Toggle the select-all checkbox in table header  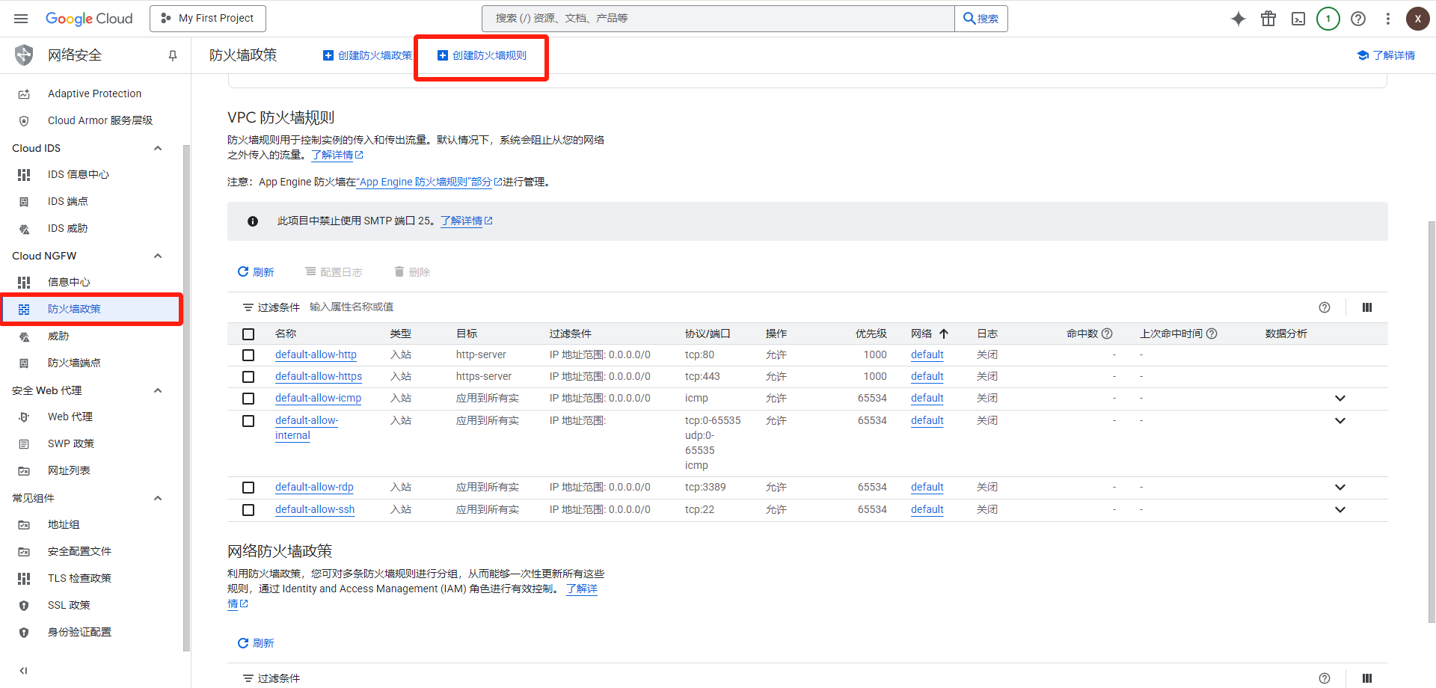(x=248, y=334)
